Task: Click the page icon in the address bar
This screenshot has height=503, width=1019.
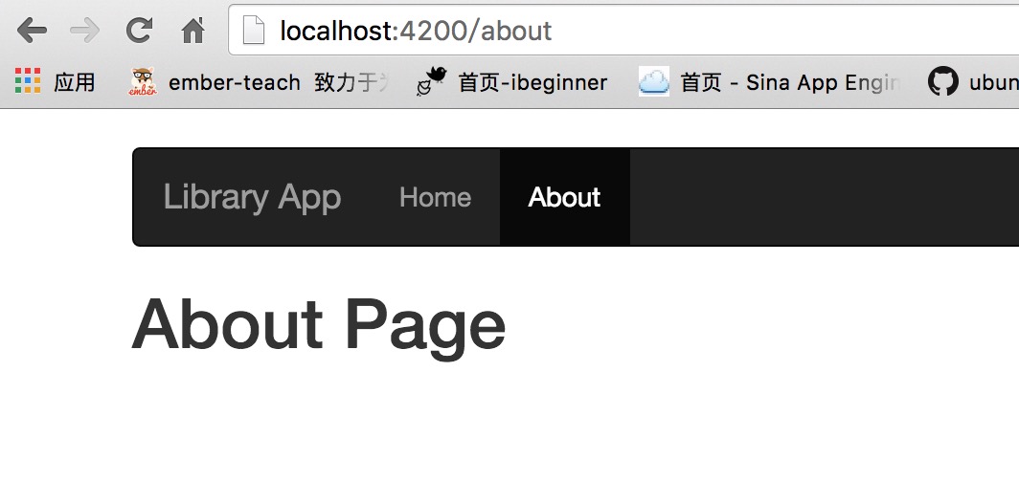Action: [x=254, y=30]
